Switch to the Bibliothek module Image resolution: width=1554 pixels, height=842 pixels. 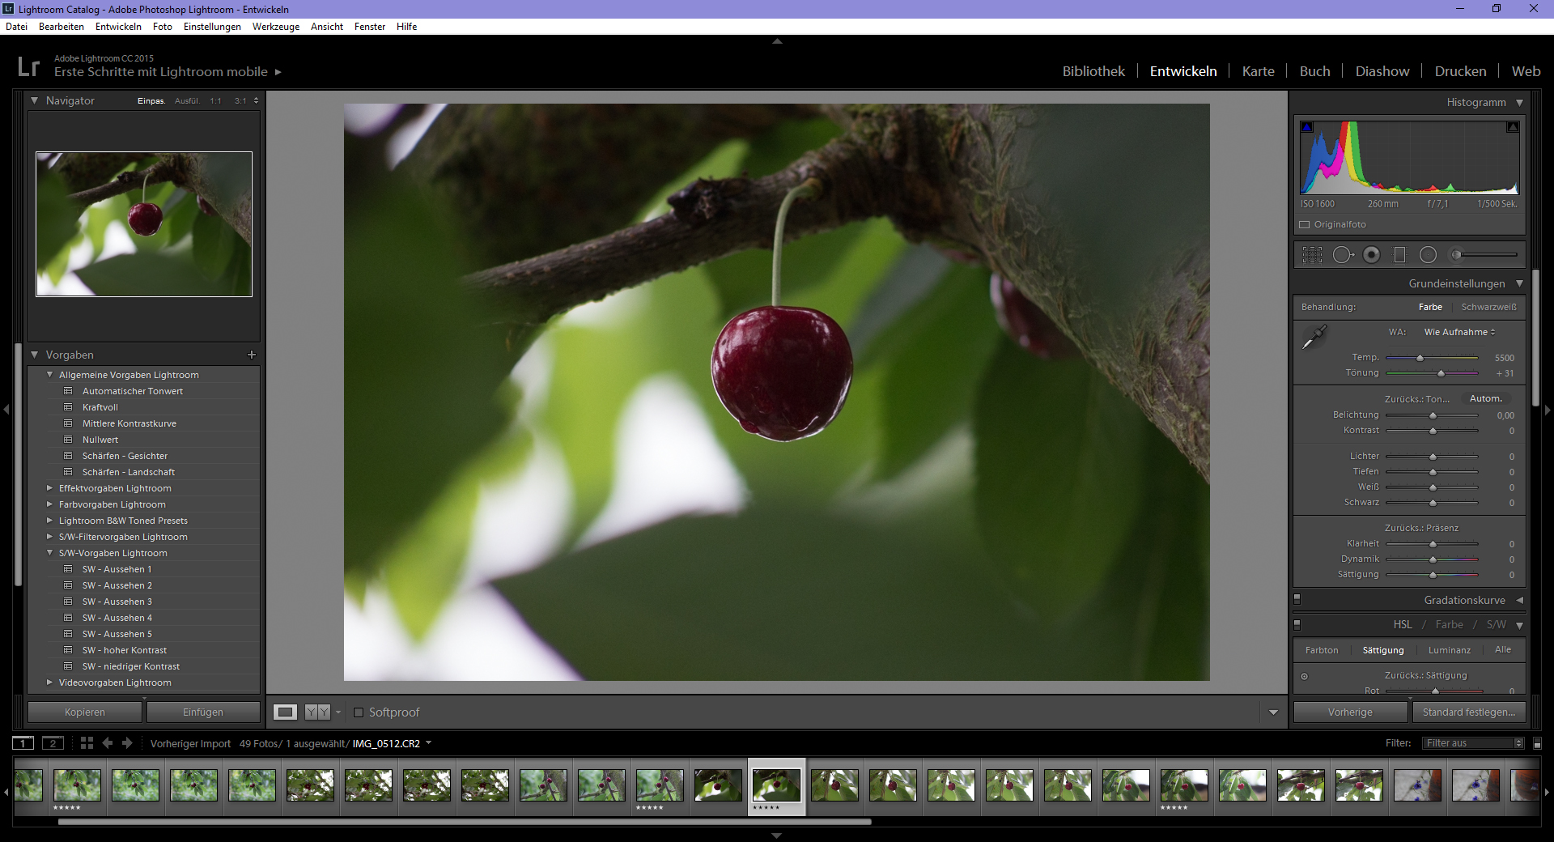click(x=1093, y=70)
